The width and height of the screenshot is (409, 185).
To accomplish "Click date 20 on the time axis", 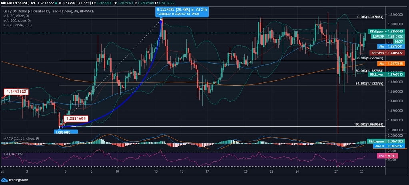I will [x=246, y=171].
